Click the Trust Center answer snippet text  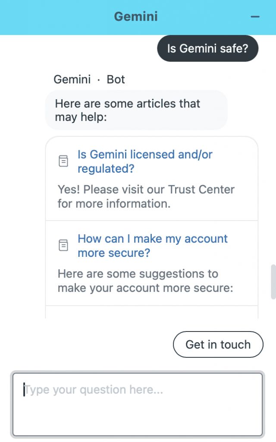click(x=146, y=196)
